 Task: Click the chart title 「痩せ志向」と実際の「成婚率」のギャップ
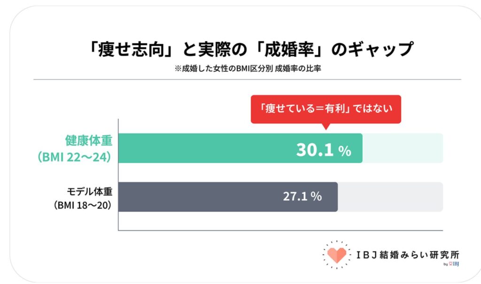(250, 49)
